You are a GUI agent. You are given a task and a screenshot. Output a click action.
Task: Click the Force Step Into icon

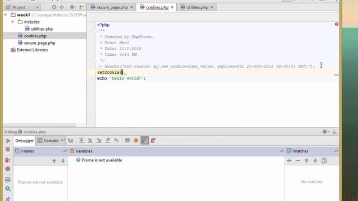(x=99, y=141)
